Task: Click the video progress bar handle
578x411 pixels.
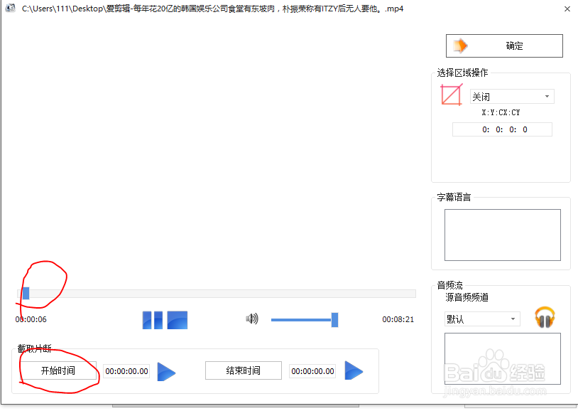Action: pyautogui.click(x=24, y=293)
